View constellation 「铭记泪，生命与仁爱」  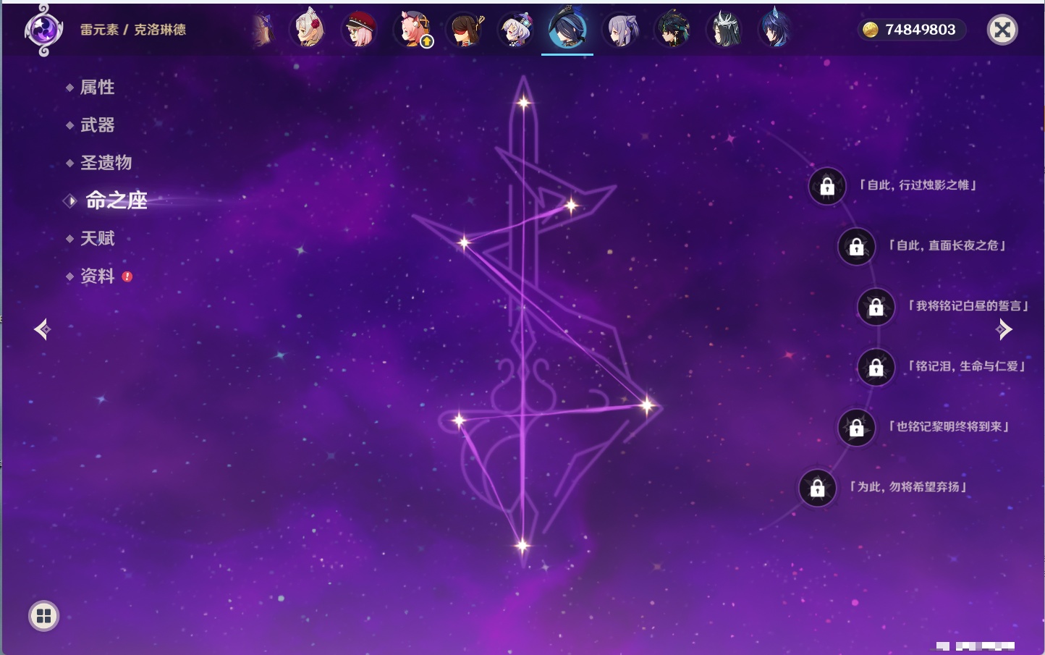tap(967, 366)
